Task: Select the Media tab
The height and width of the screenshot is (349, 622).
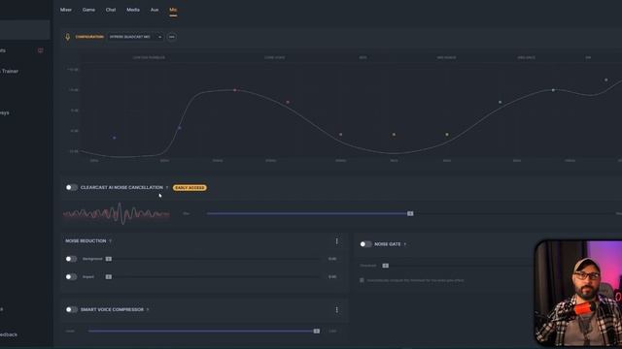Action: 133,10
